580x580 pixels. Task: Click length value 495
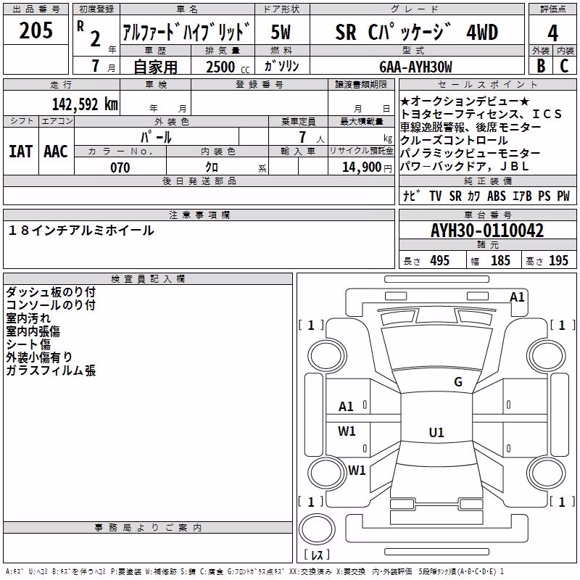(440, 260)
